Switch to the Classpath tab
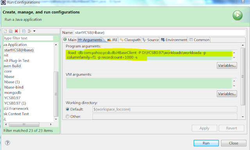This screenshot has height=150, width=250. (x=130, y=40)
